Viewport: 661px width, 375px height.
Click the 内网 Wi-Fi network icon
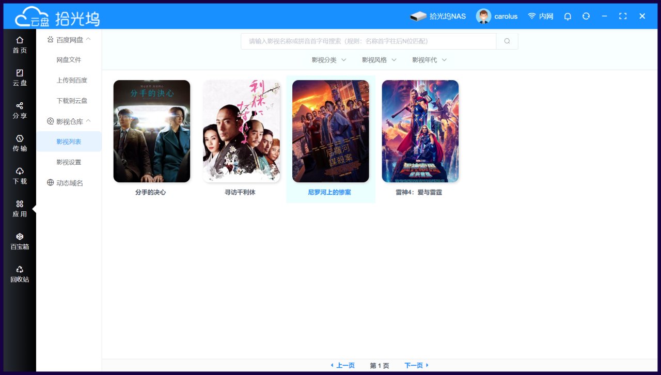click(532, 16)
